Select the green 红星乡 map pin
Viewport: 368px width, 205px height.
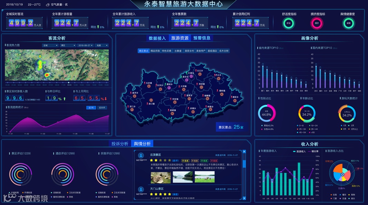pos(186,73)
